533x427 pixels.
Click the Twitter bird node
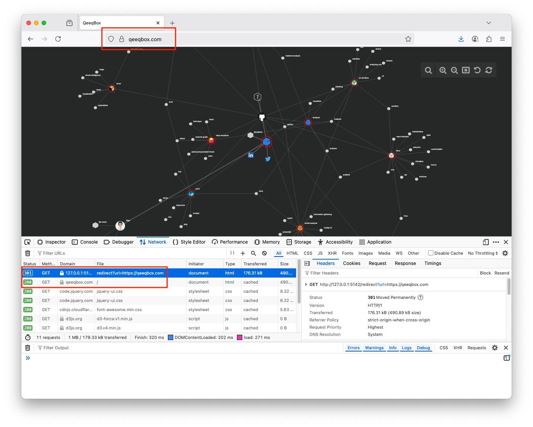(268, 159)
